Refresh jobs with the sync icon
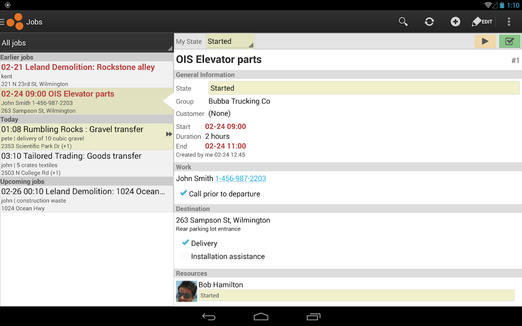This screenshot has height=326, width=522. 429,22
